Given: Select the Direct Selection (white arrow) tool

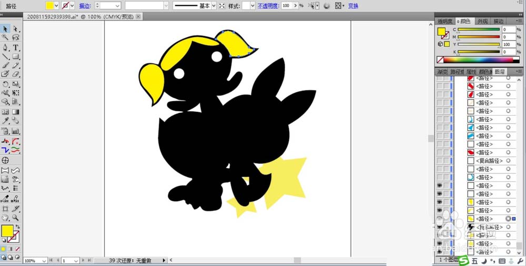Looking at the screenshot, I should pyautogui.click(x=15, y=29).
